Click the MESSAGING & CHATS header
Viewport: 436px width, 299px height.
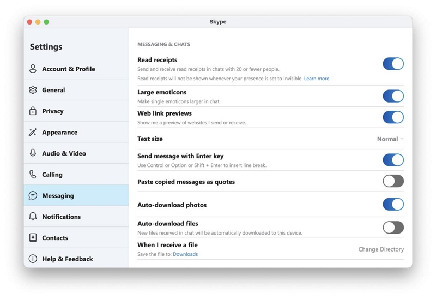pyautogui.click(x=164, y=44)
